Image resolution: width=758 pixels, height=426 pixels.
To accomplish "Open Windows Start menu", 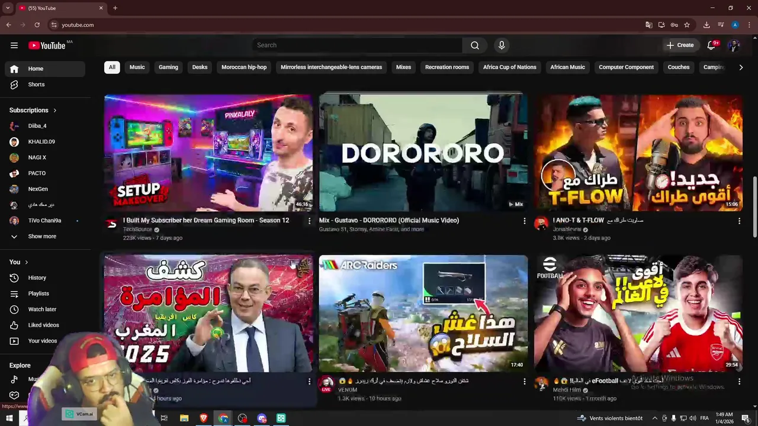I will tap(9, 418).
